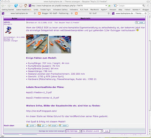Click the search magnifier icon

[143, 6]
